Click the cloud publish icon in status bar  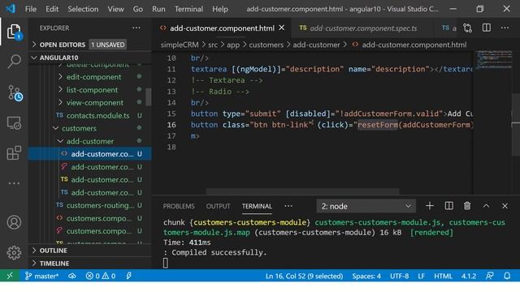coord(72,276)
